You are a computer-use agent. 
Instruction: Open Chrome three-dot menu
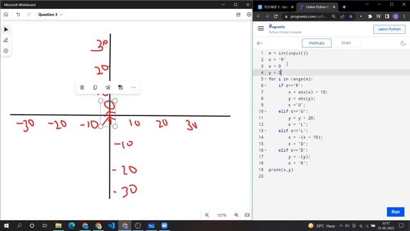[404, 17]
